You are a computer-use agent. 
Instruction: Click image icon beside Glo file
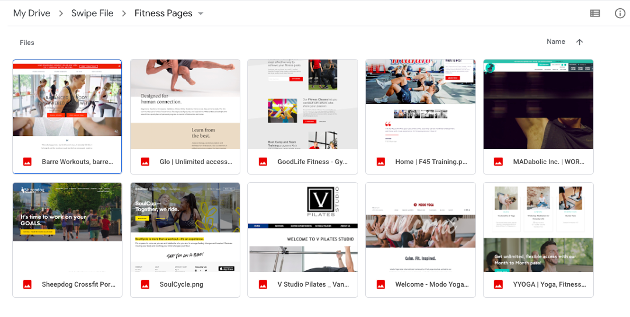point(145,162)
